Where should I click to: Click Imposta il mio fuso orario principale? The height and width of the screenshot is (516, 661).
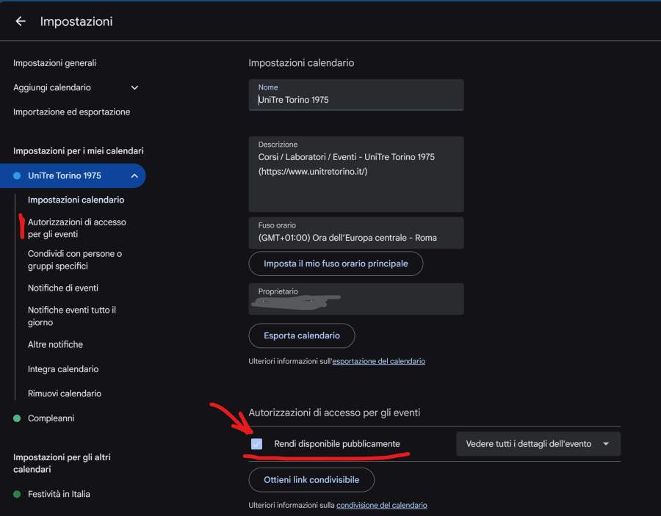(x=336, y=264)
